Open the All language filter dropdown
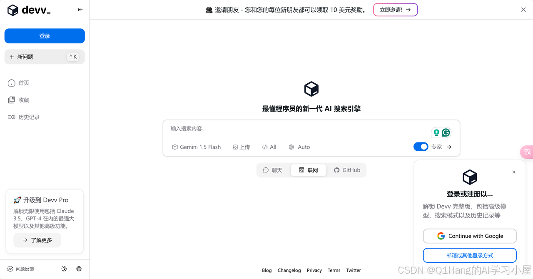Screen dimensions: 533x279 [x=269, y=147]
